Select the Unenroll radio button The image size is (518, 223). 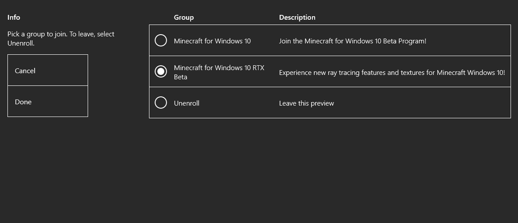click(x=161, y=103)
